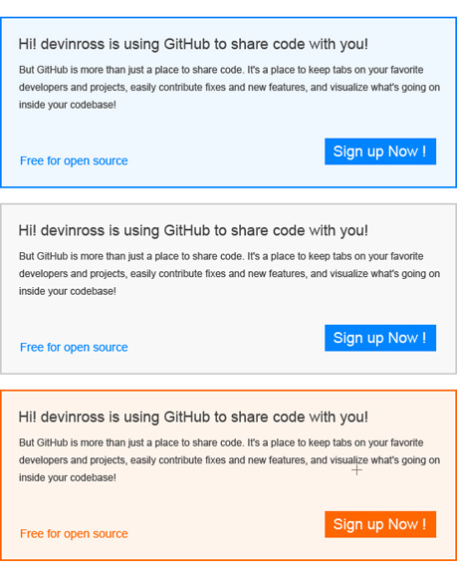This screenshot has width=457, height=576.
Task: Click username devinross in blue panel heading
Action: [x=73, y=44]
